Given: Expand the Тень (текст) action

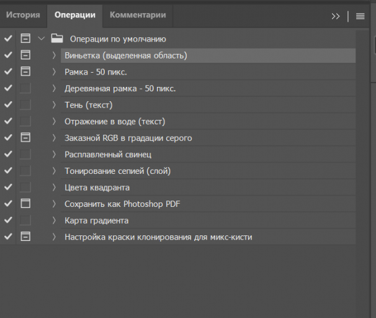Looking at the screenshot, I should click(x=54, y=105).
